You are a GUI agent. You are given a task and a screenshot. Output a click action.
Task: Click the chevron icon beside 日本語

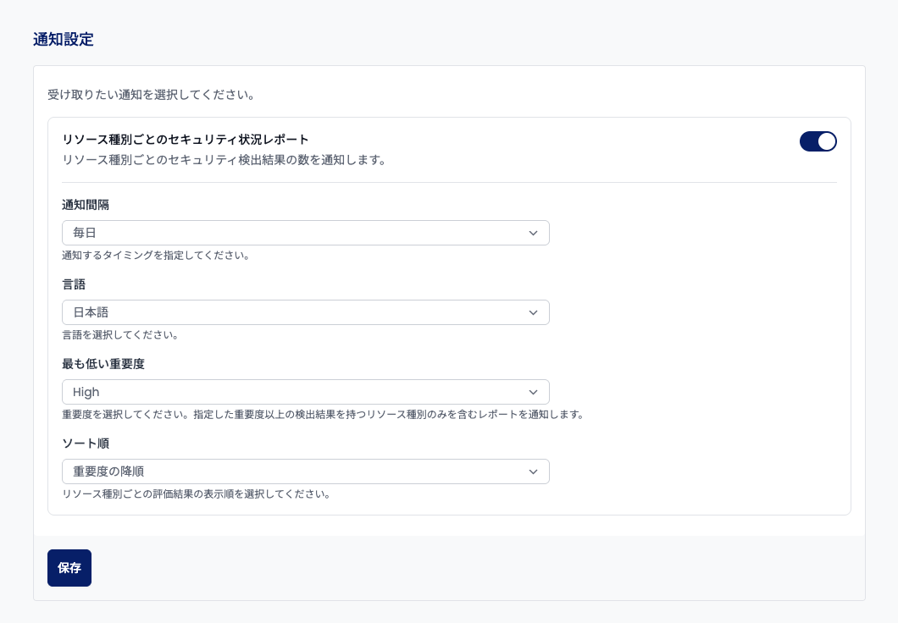tap(534, 312)
